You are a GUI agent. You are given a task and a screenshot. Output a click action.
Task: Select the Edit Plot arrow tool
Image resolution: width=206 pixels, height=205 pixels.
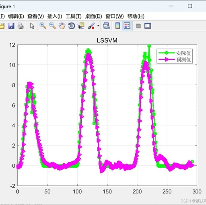click(x=32, y=26)
